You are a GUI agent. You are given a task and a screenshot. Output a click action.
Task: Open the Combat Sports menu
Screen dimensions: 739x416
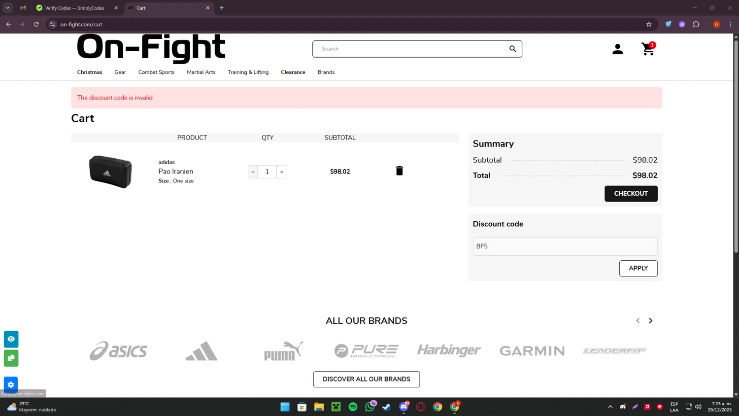156,72
